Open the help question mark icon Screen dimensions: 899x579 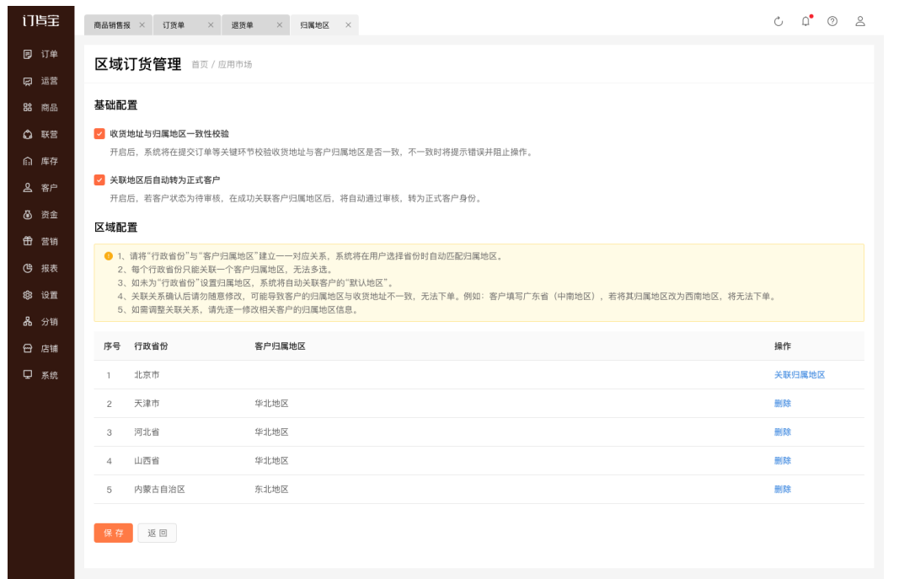(x=832, y=22)
